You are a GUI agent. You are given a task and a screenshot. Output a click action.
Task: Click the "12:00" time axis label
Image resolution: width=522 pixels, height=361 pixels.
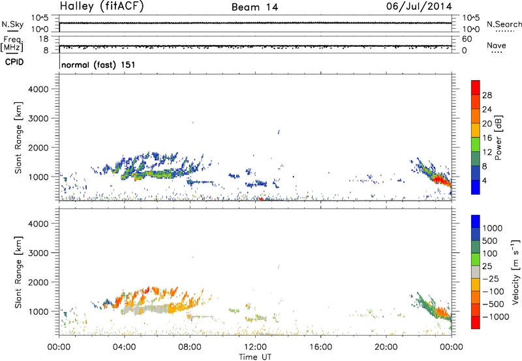(x=255, y=347)
